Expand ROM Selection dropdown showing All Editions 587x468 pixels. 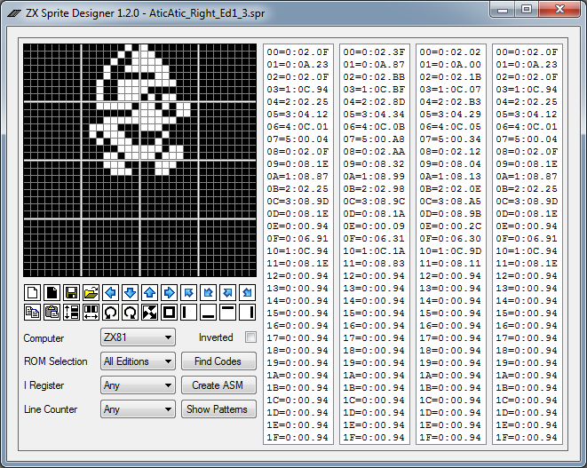point(138,361)
